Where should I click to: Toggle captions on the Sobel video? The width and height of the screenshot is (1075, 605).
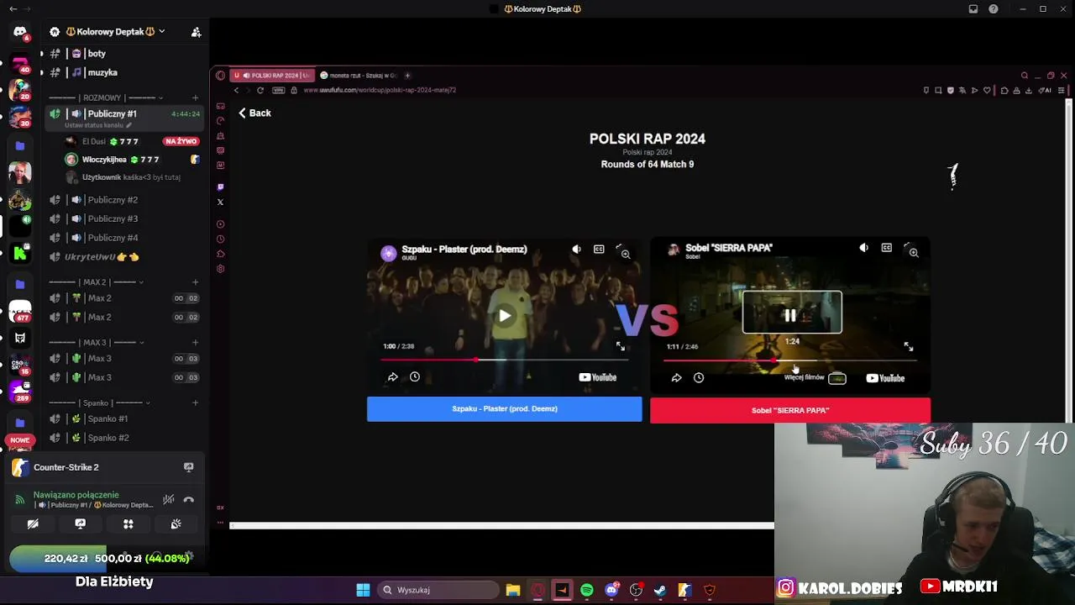[886, 248]
